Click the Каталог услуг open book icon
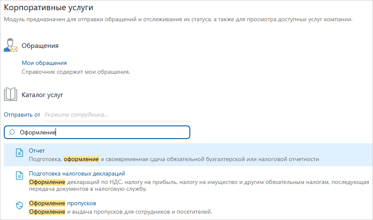Viewport: 373px width, 220px height. [x=11, y=95]
